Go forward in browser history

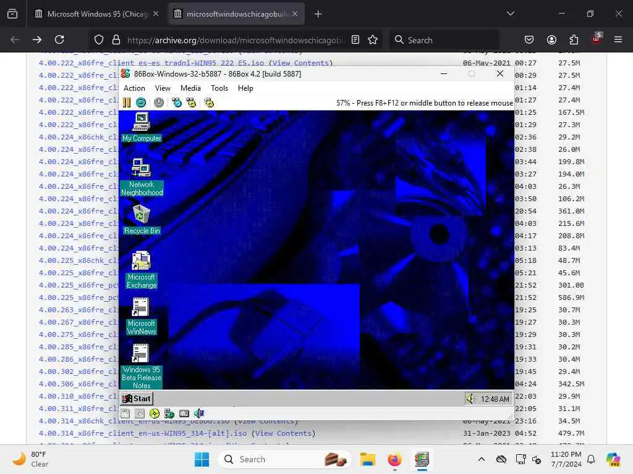pyautogui.click(x=37, y=39)
